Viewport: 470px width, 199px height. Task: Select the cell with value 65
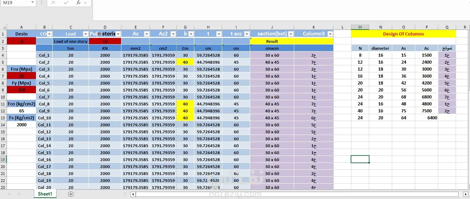21,111
